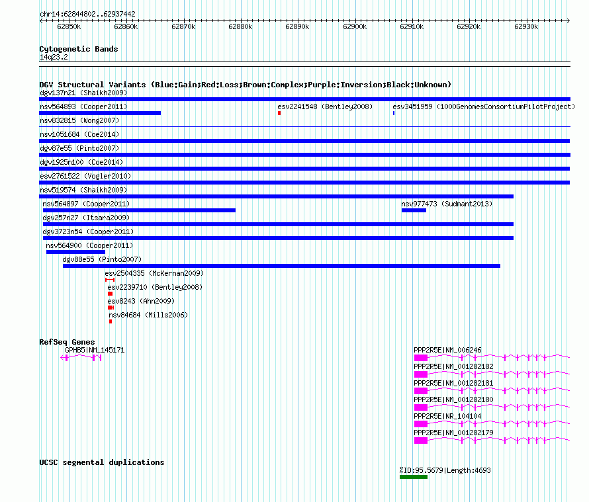Click the green segmental duplication bar
This screenshot has height=502, width=589.
tap(414, 477)
